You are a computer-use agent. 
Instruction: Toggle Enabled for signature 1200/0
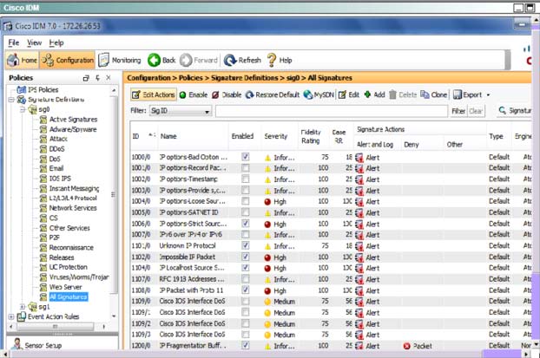point(245,345)
